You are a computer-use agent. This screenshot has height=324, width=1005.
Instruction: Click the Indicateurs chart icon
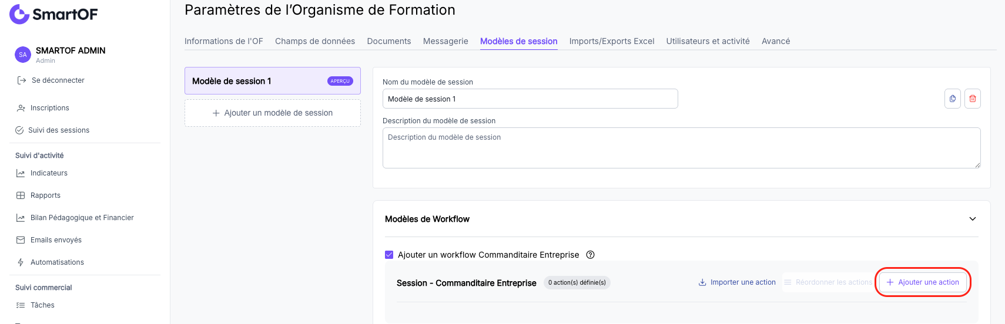coord(21,173)
